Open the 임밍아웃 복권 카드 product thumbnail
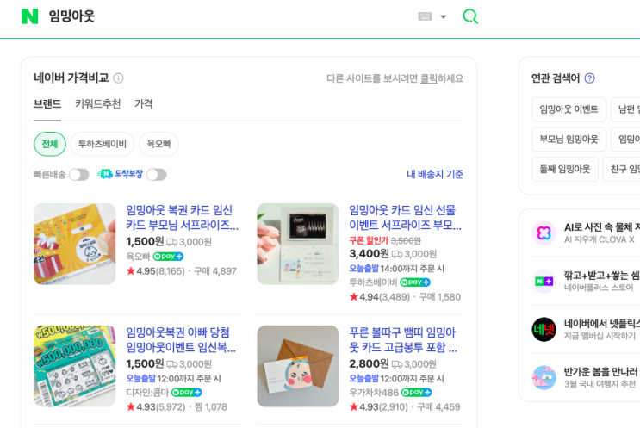This screenshot has width=640, height=428. coord(75,244)
